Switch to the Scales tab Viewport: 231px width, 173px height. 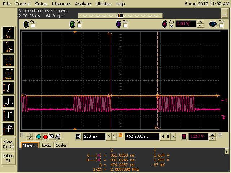click(61, 145)
